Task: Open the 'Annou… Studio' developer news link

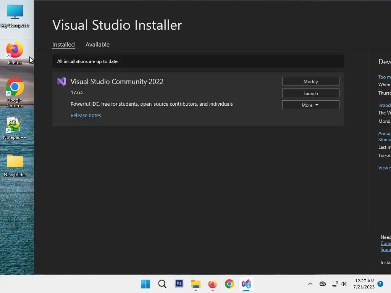Action: (385, 137)
